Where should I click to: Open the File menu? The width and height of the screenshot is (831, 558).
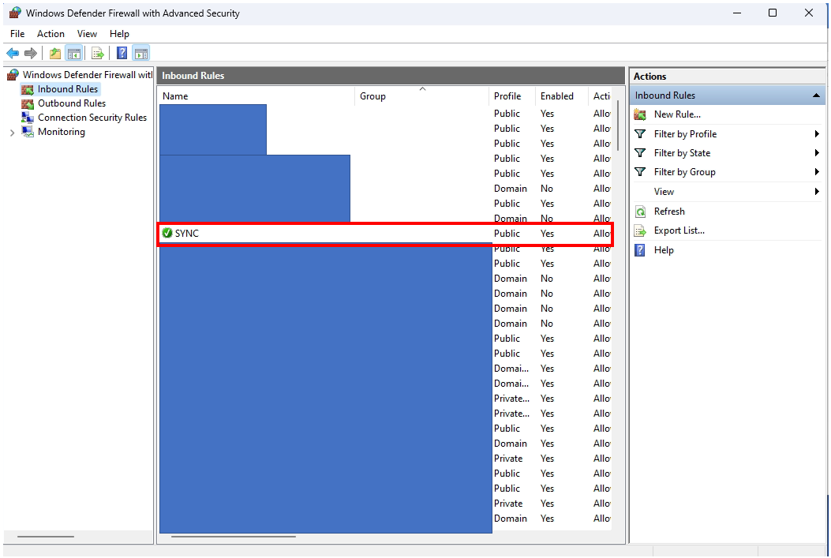coord(17,34)
